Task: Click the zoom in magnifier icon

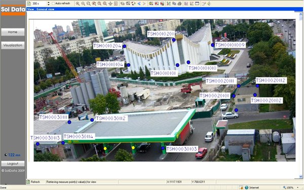Action: (x=78, y=4)
